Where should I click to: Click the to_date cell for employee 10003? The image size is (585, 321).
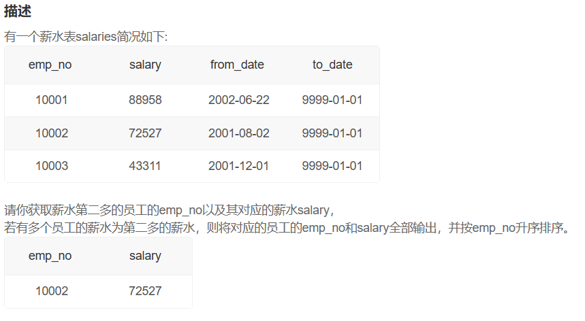pos(332,166)
